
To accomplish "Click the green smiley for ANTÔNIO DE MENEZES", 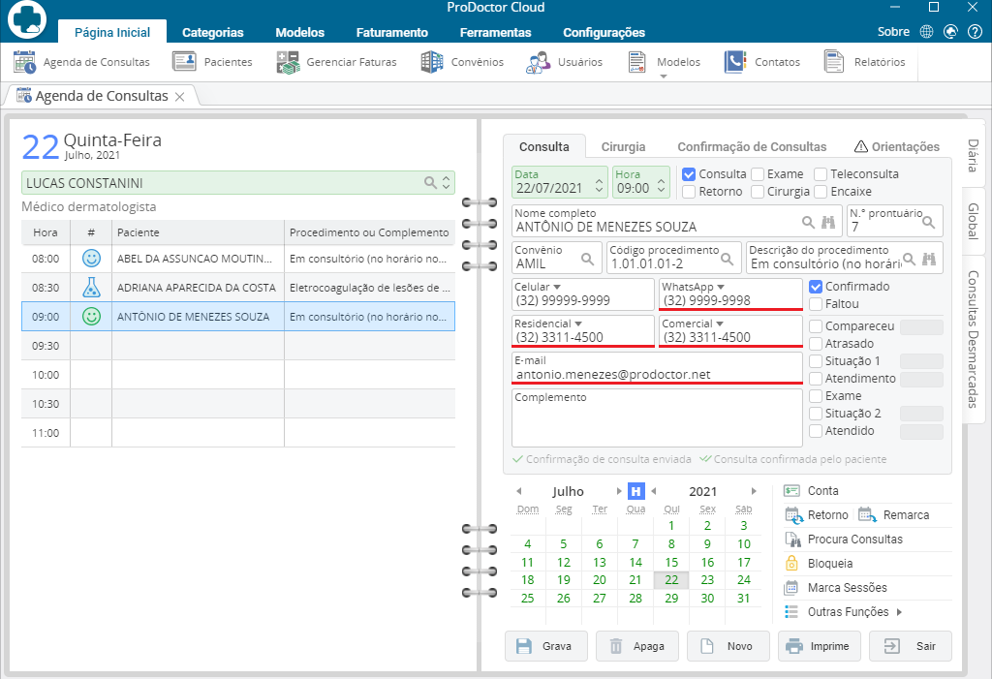I will pyautogui.click(x=91, y=317).
